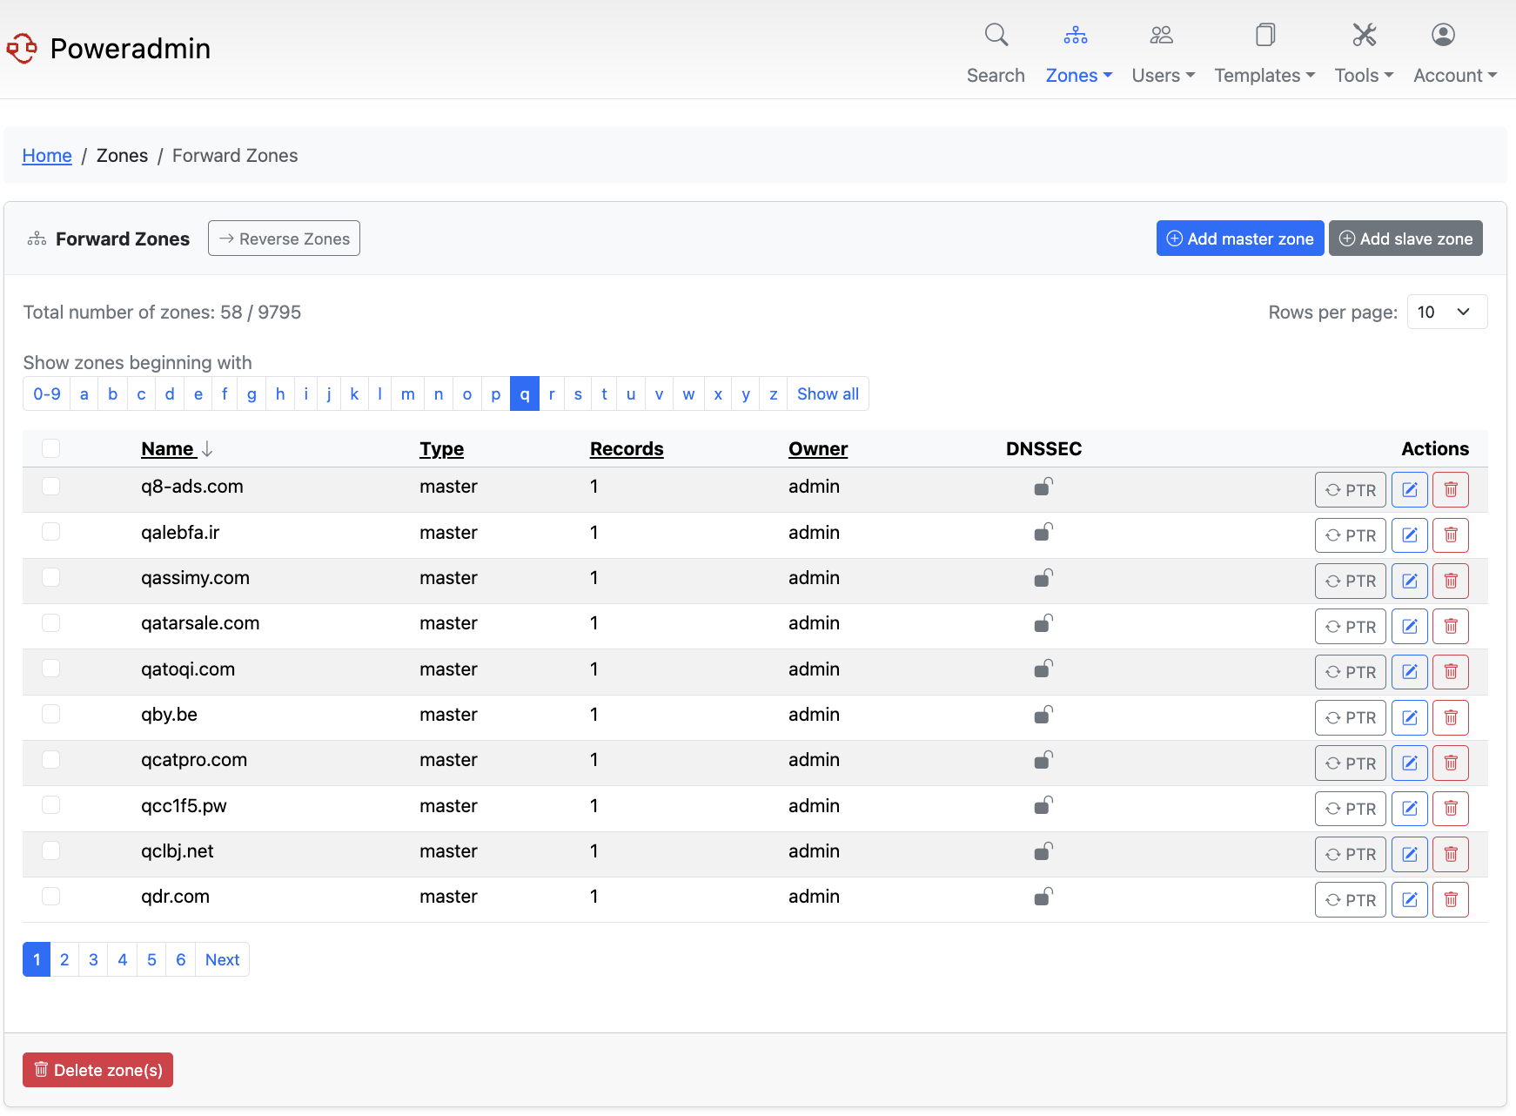Viewport: 1516px width, 1116px height.
Task: Click the DNSSEC lock icon for qalebfa.ir
Action: click(x=1043, y=532)
